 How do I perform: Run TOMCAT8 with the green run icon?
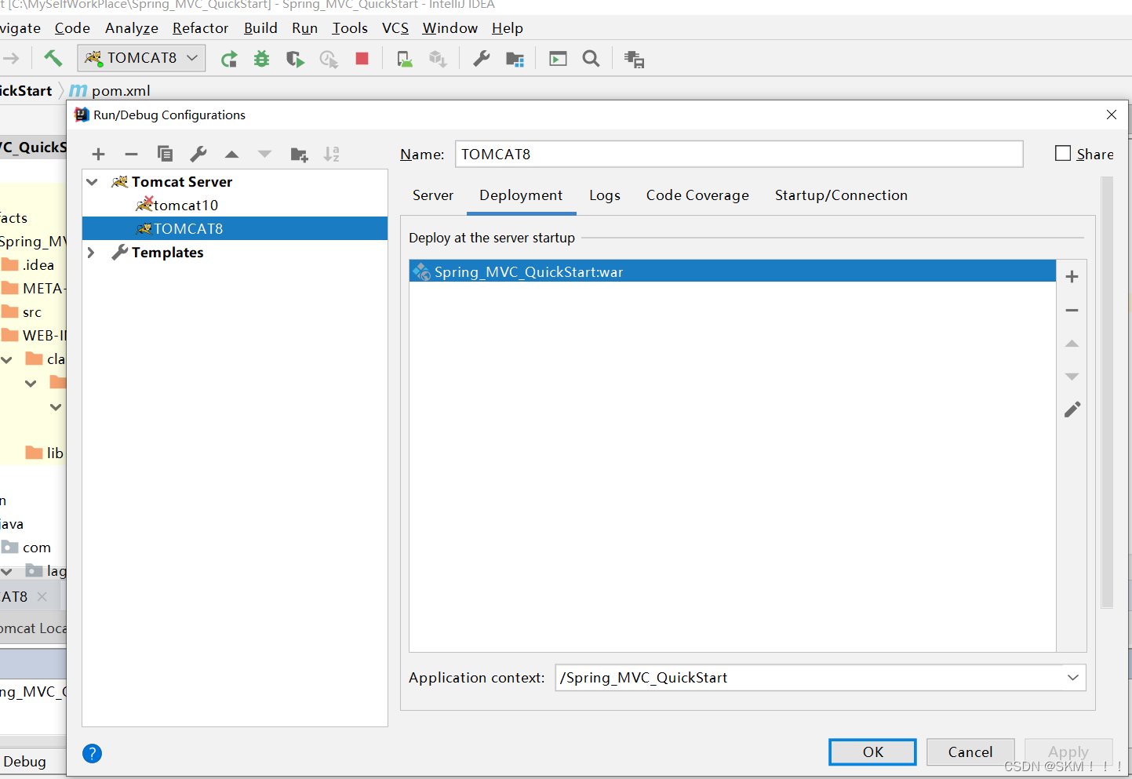[x=229, y=59]
